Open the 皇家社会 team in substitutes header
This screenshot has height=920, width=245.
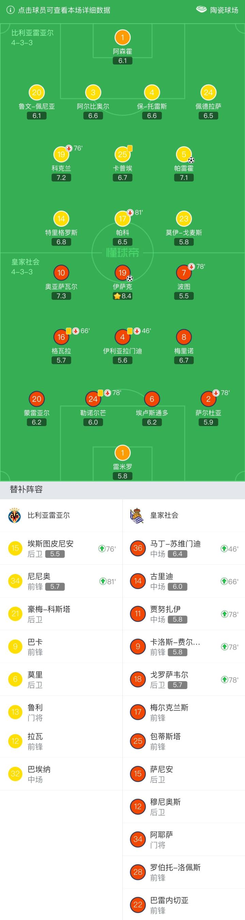pyautogui.click(x=164, y=515)
